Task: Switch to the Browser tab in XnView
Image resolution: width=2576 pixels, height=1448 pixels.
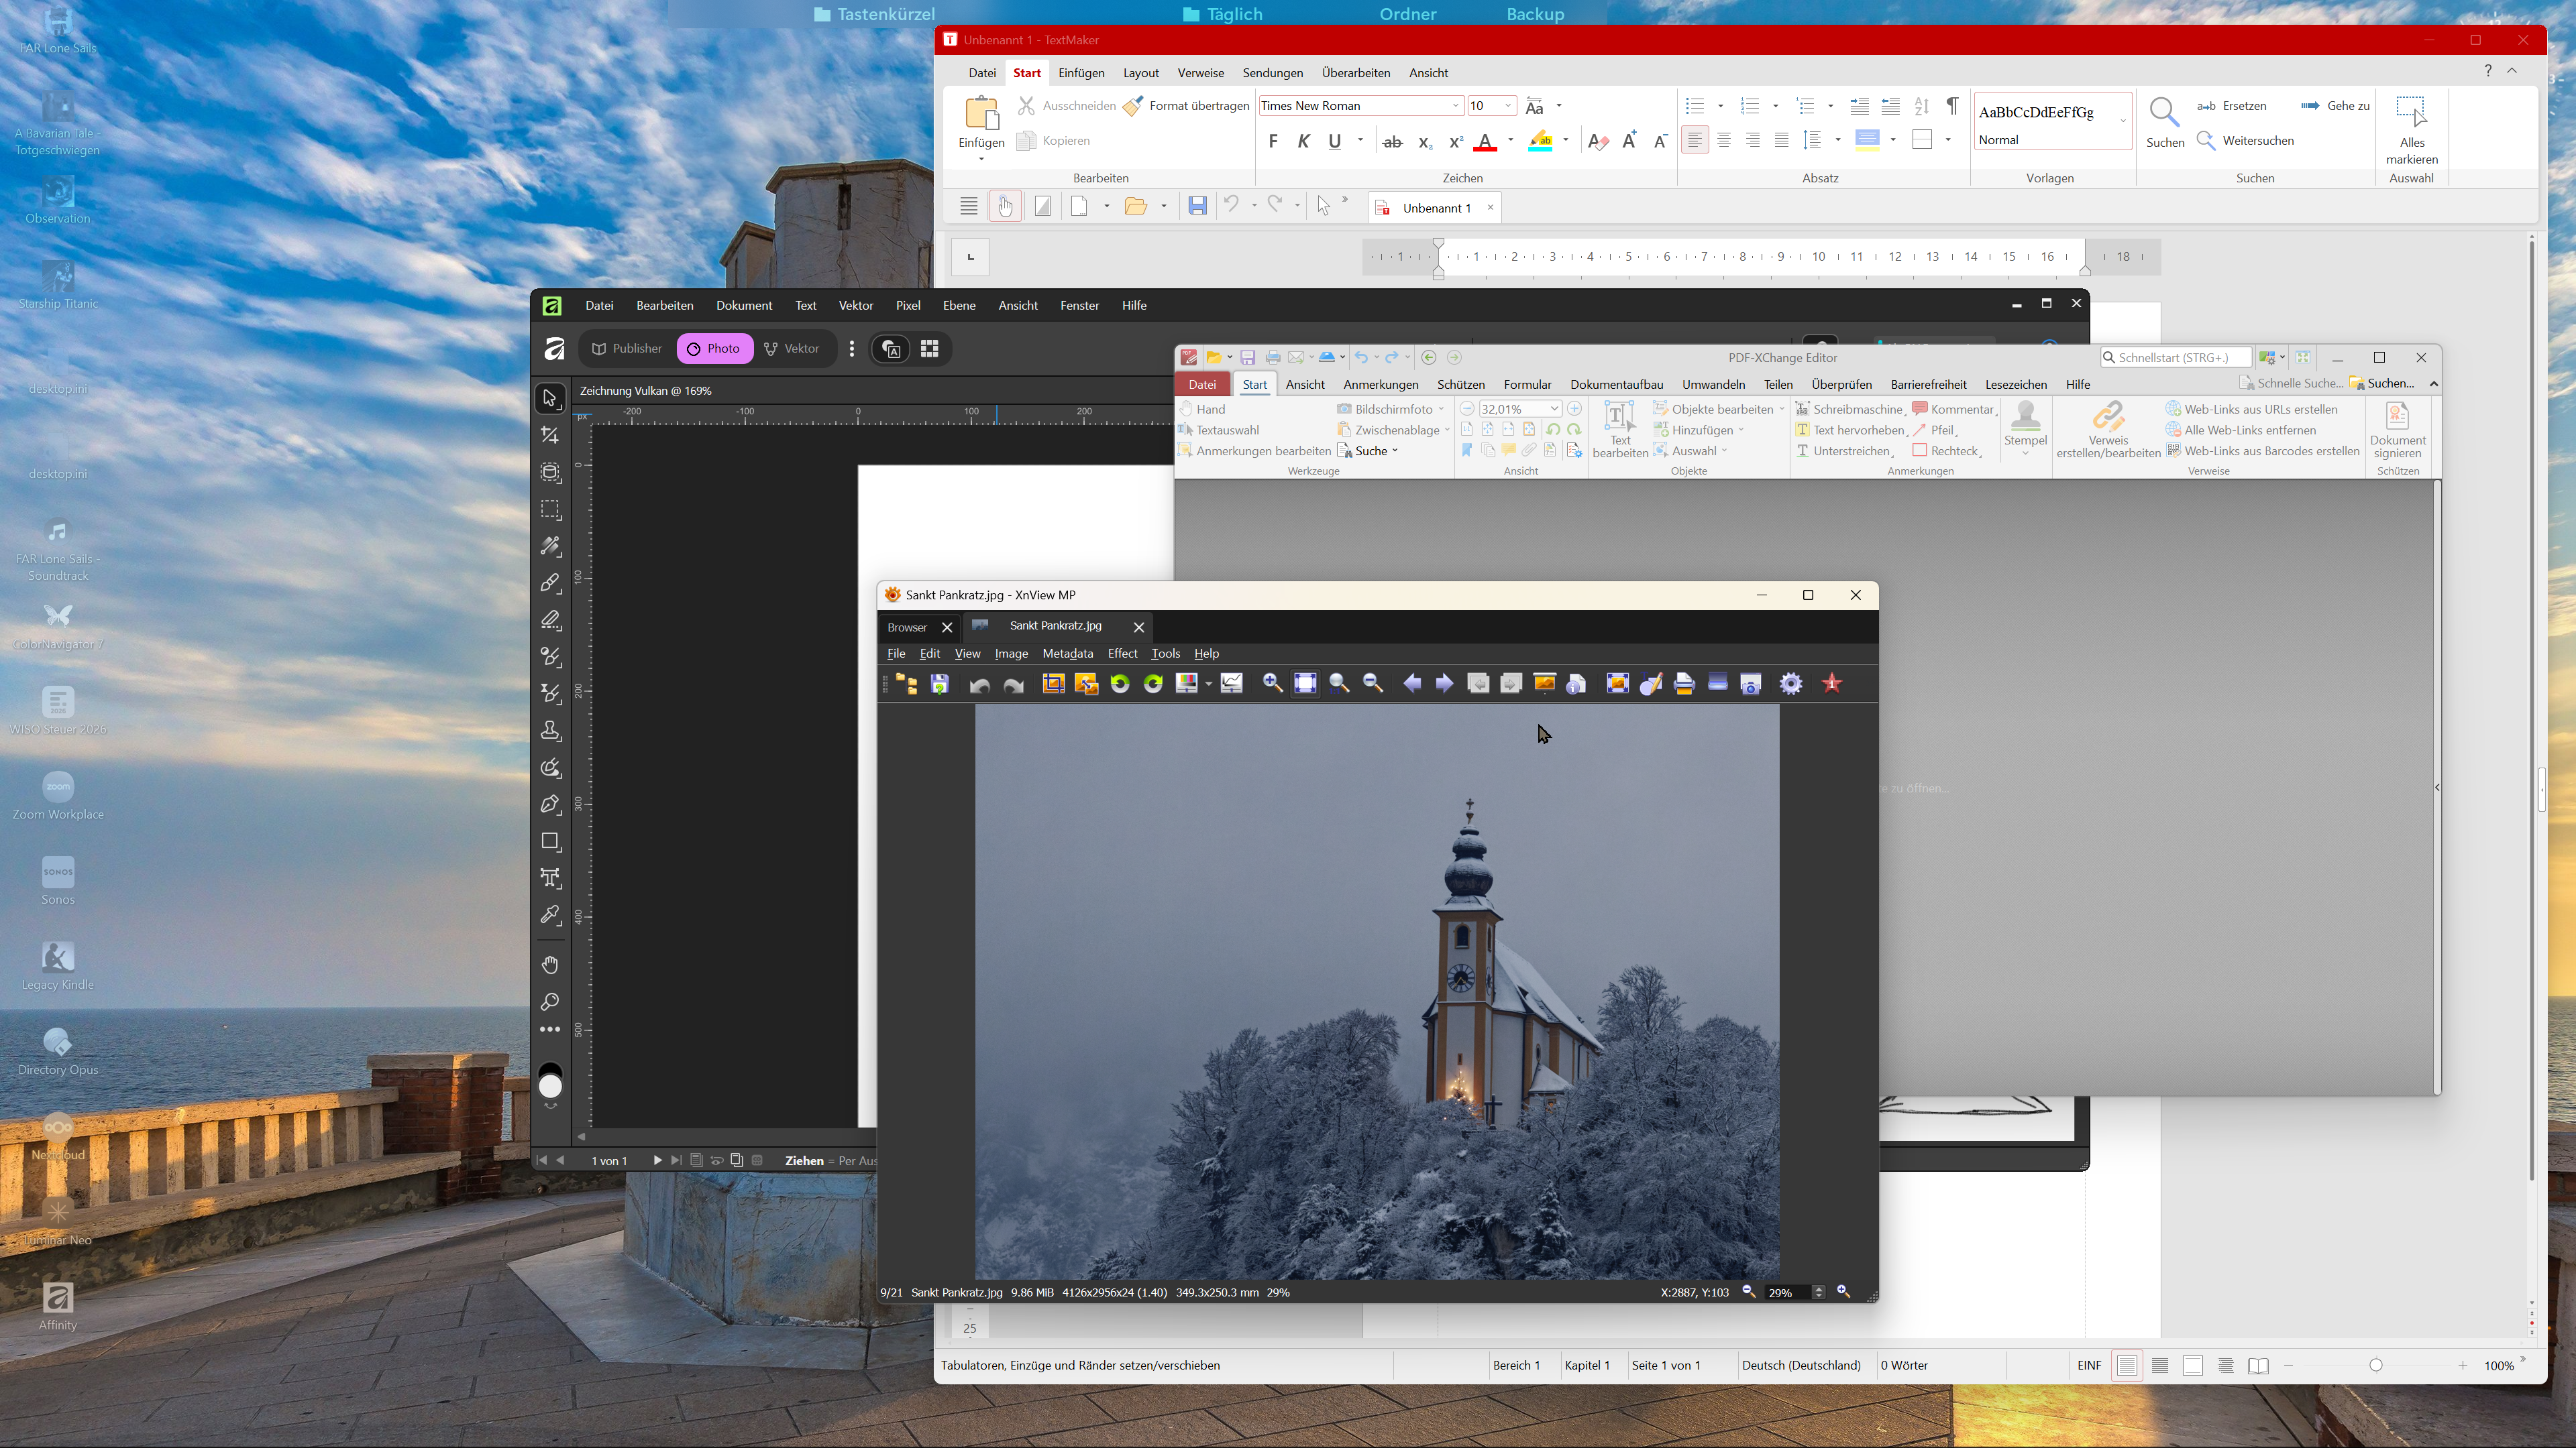Action: pyautogui.click(x=907, y=627)
